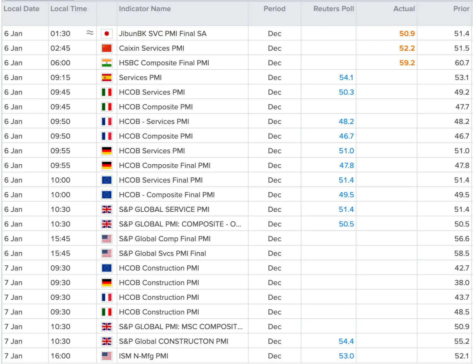Click the HCOB Services Final PMI indicator name
This screenshot has width=473, height=364.
pyautogui.click(x=161, y=180)
